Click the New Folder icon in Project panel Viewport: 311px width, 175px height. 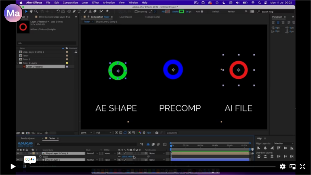(23, 133)
